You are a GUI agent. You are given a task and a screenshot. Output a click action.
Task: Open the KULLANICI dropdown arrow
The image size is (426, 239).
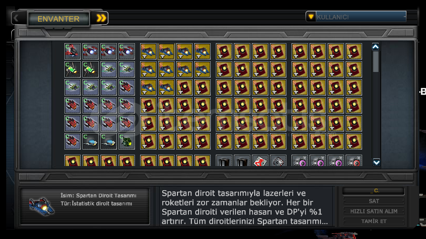click(x=311, y=17)
